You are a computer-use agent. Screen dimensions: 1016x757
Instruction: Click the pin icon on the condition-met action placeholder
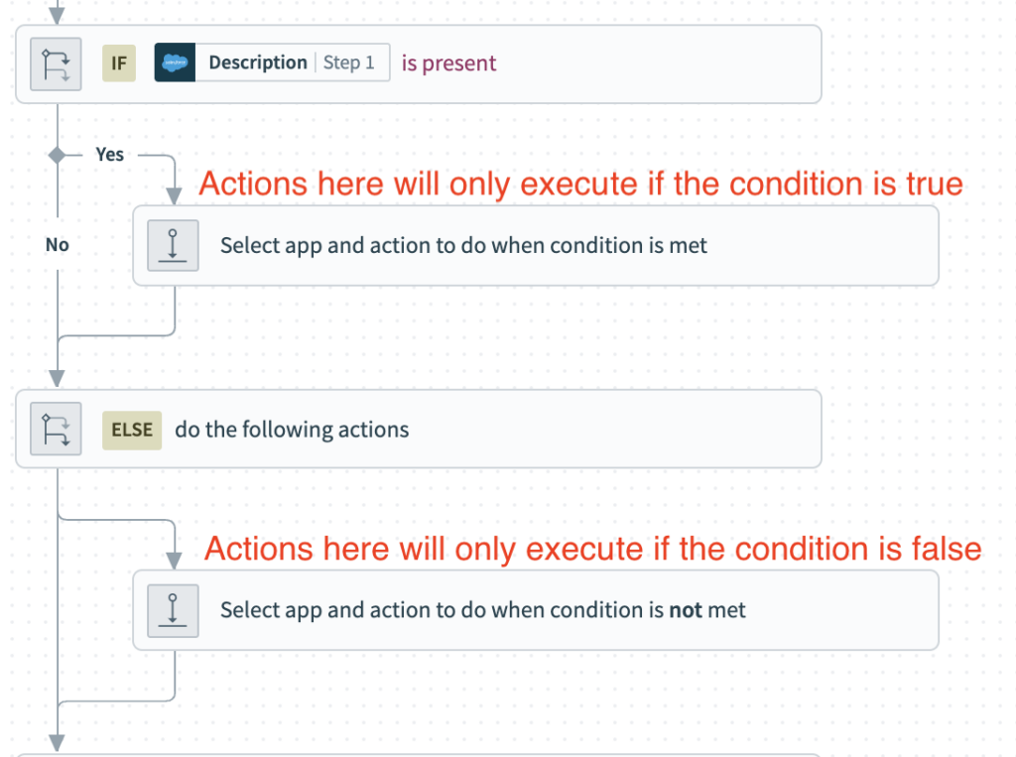pyautogui.click(x=173, y=245)
